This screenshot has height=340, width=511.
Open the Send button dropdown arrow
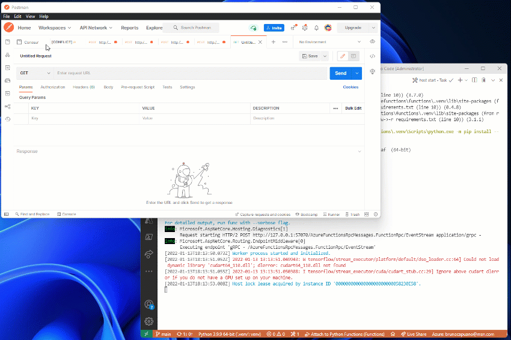357,73
